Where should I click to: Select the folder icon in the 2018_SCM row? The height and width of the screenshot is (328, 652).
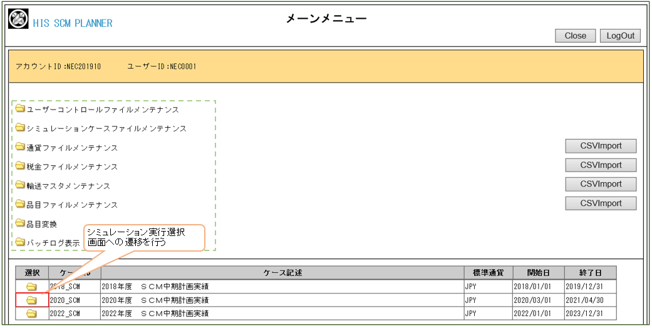31,287
